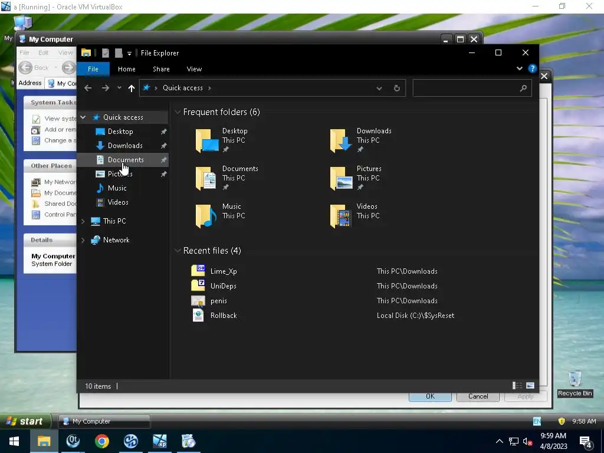This screenshot has height=453, width=604.
Task: Open address bar history dropdown
Action: pos(379,88)
